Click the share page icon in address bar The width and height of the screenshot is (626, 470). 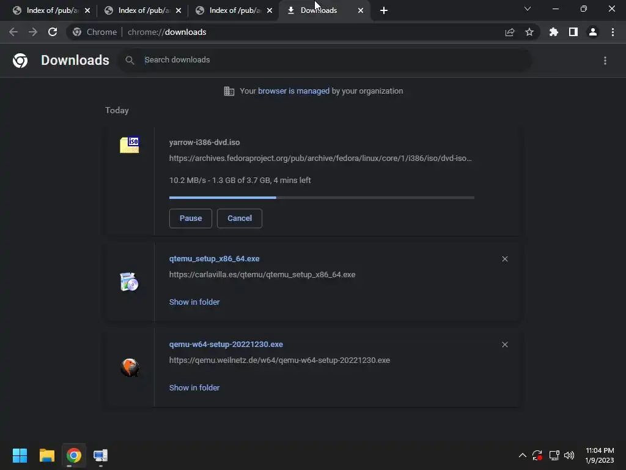pos(510,32)
